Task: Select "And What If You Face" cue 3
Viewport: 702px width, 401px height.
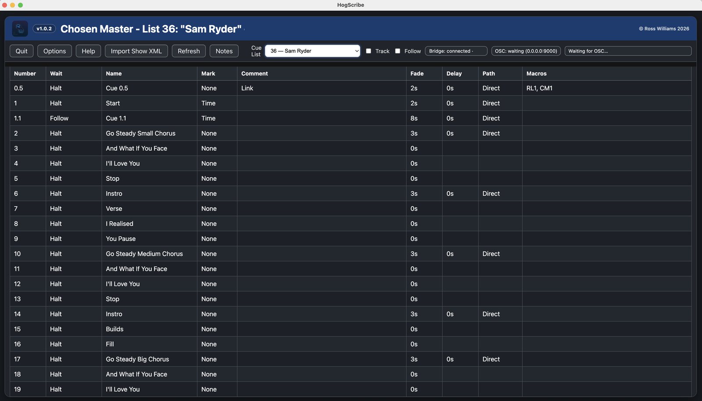Action: click(x=136, y=148)
